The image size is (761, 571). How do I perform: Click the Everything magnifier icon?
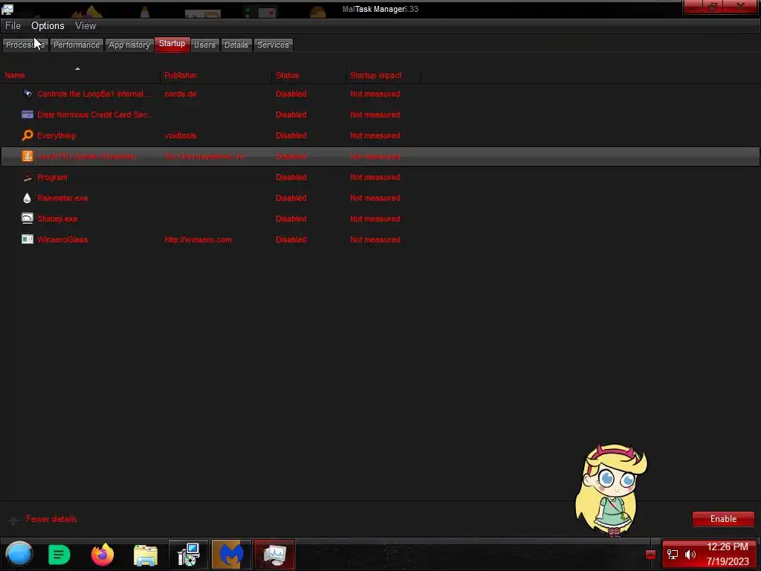[x=27, y=135]
